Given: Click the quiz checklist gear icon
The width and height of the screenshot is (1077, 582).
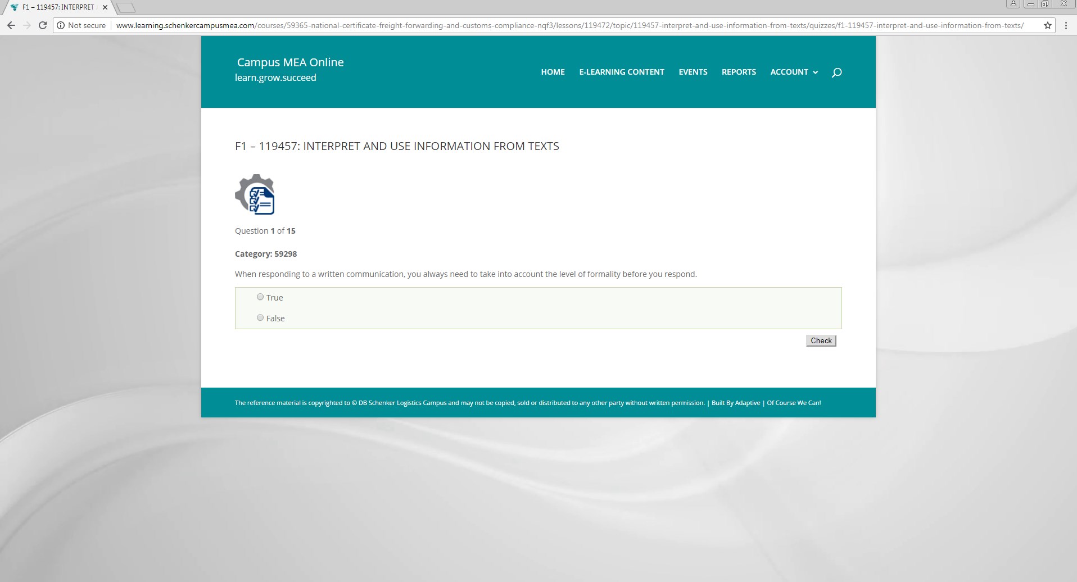Looking at the screenshot, I should [255, 194].
